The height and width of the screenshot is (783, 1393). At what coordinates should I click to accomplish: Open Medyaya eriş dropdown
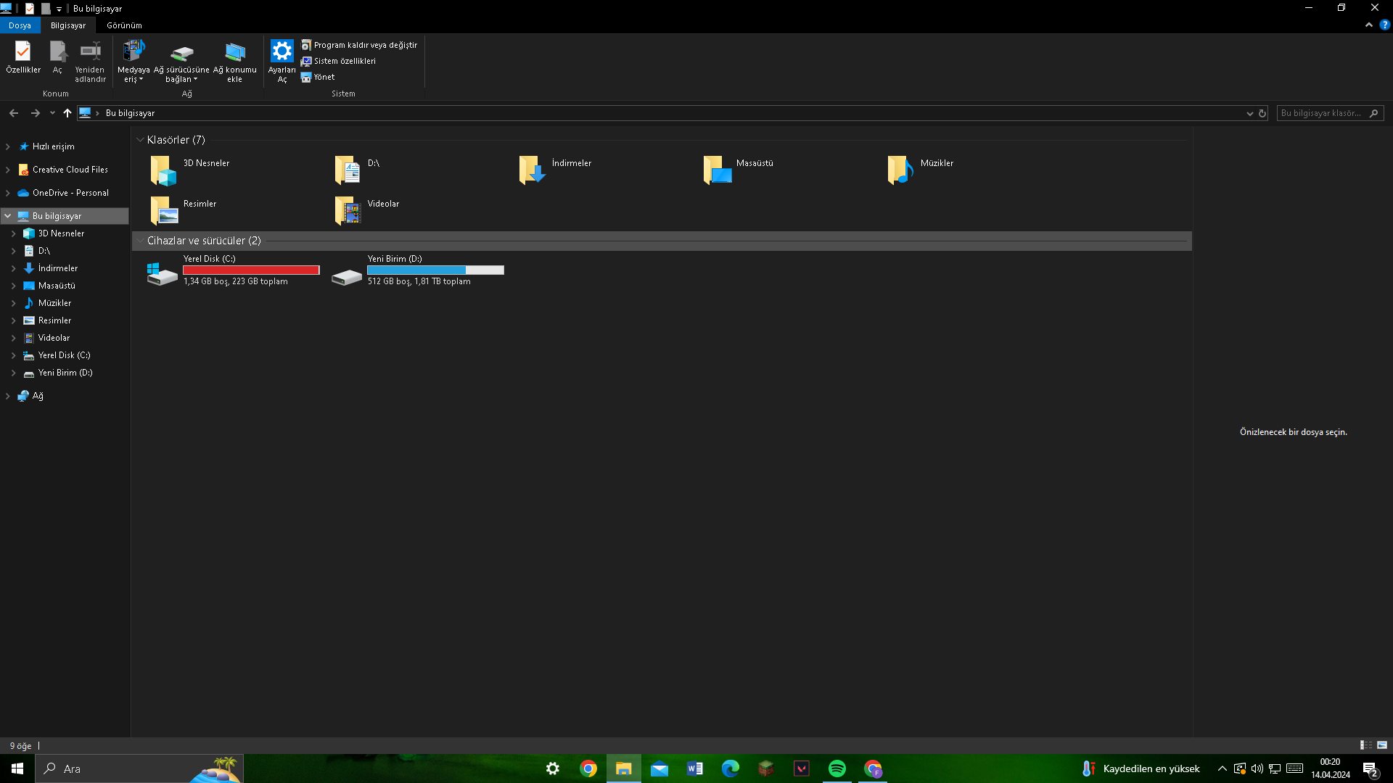click(133, 61)
